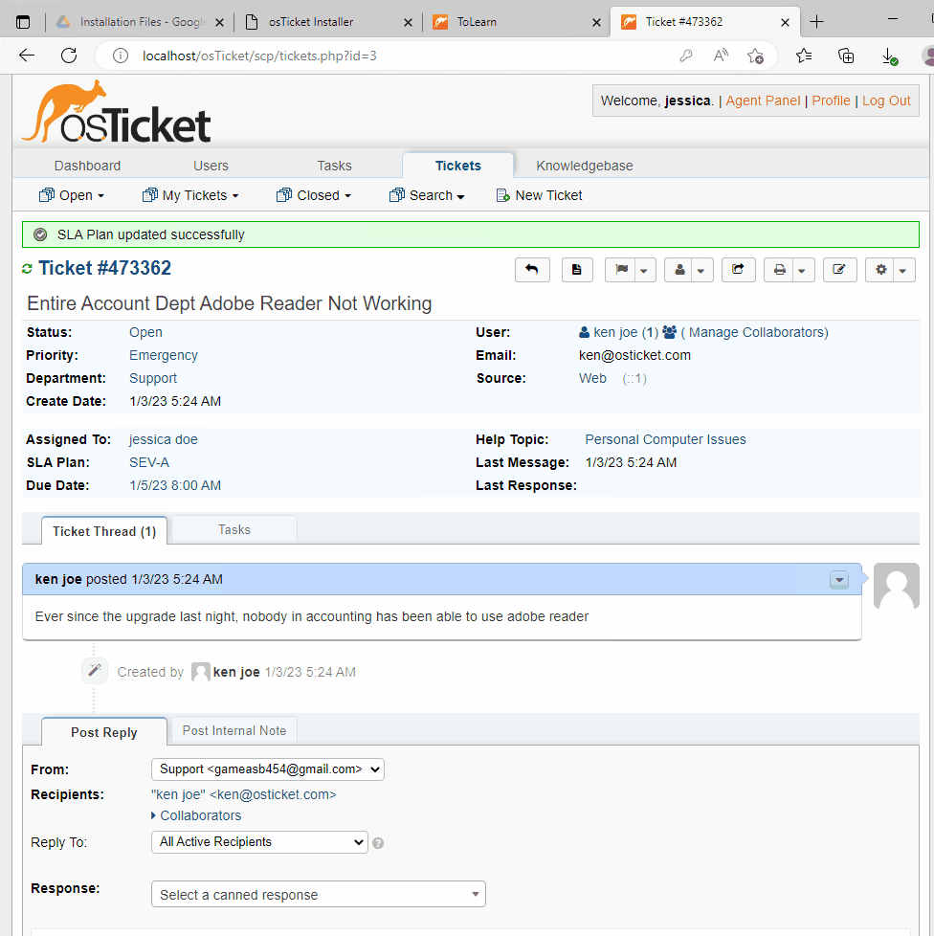The image size is (934, 936).
Task: Open the Knowledgebase tab
Action: pyautogui.click(x=585, y=166)
